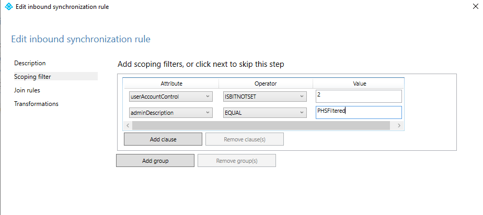Click the Attribute column header
Viewport: 483px width, 215px height.
pos(171,83)
